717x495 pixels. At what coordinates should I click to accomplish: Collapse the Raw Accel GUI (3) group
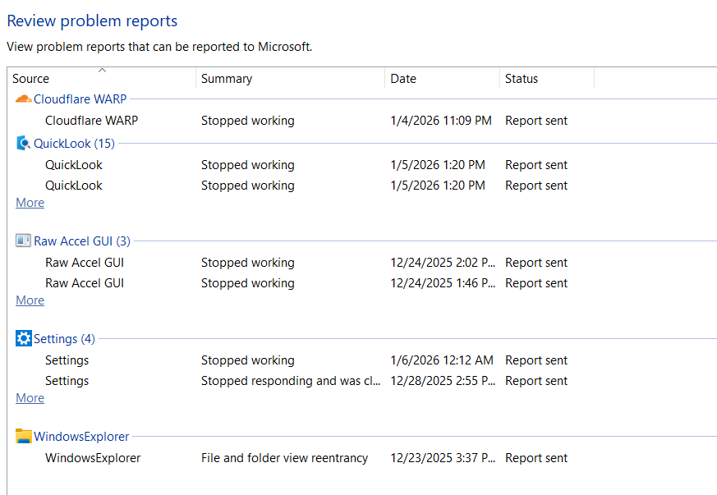pyautogui.click(x=81, y=241)
